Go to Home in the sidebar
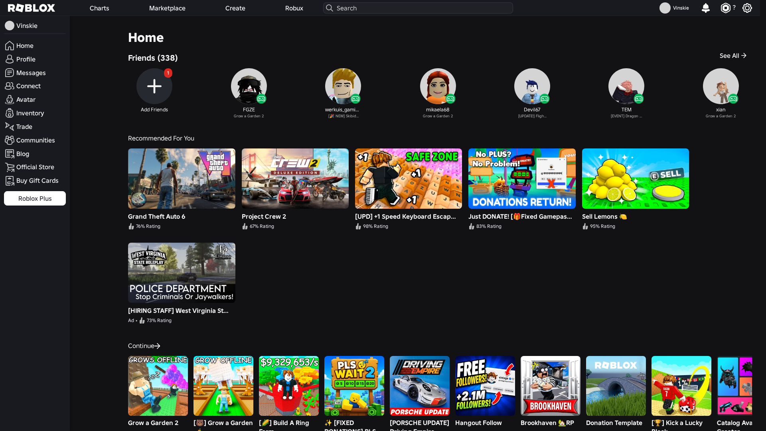Image resolution: width=766 pixels, height=431 pixels. [19, 45]
